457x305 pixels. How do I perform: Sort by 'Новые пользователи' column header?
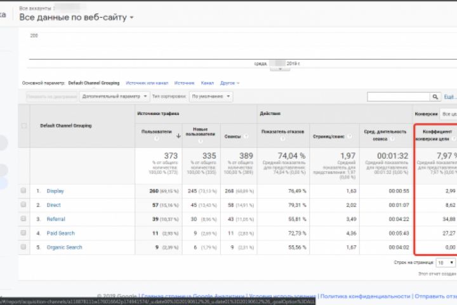(200, 132)
